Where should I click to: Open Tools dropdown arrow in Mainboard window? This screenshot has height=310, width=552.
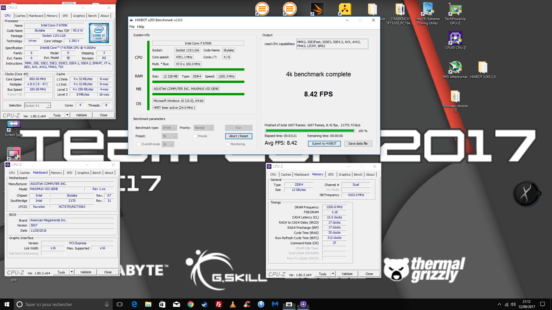coord(72,272)
